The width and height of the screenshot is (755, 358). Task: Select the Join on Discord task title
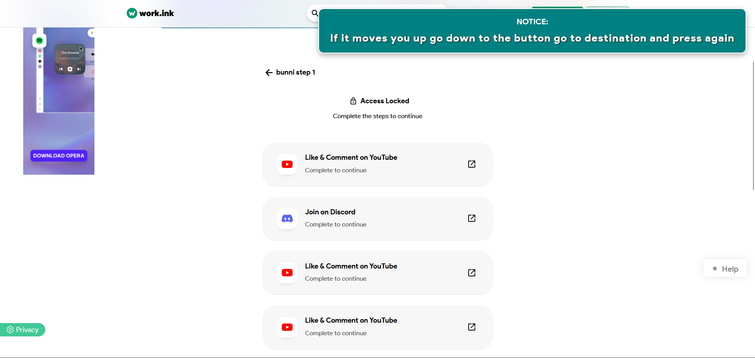[330, 212]
